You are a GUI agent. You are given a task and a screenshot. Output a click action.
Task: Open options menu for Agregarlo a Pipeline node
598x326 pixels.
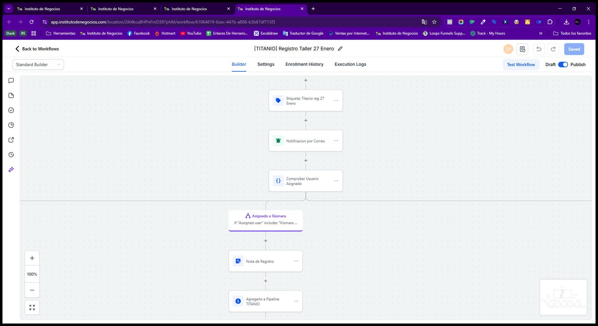[x=296, y=301]
